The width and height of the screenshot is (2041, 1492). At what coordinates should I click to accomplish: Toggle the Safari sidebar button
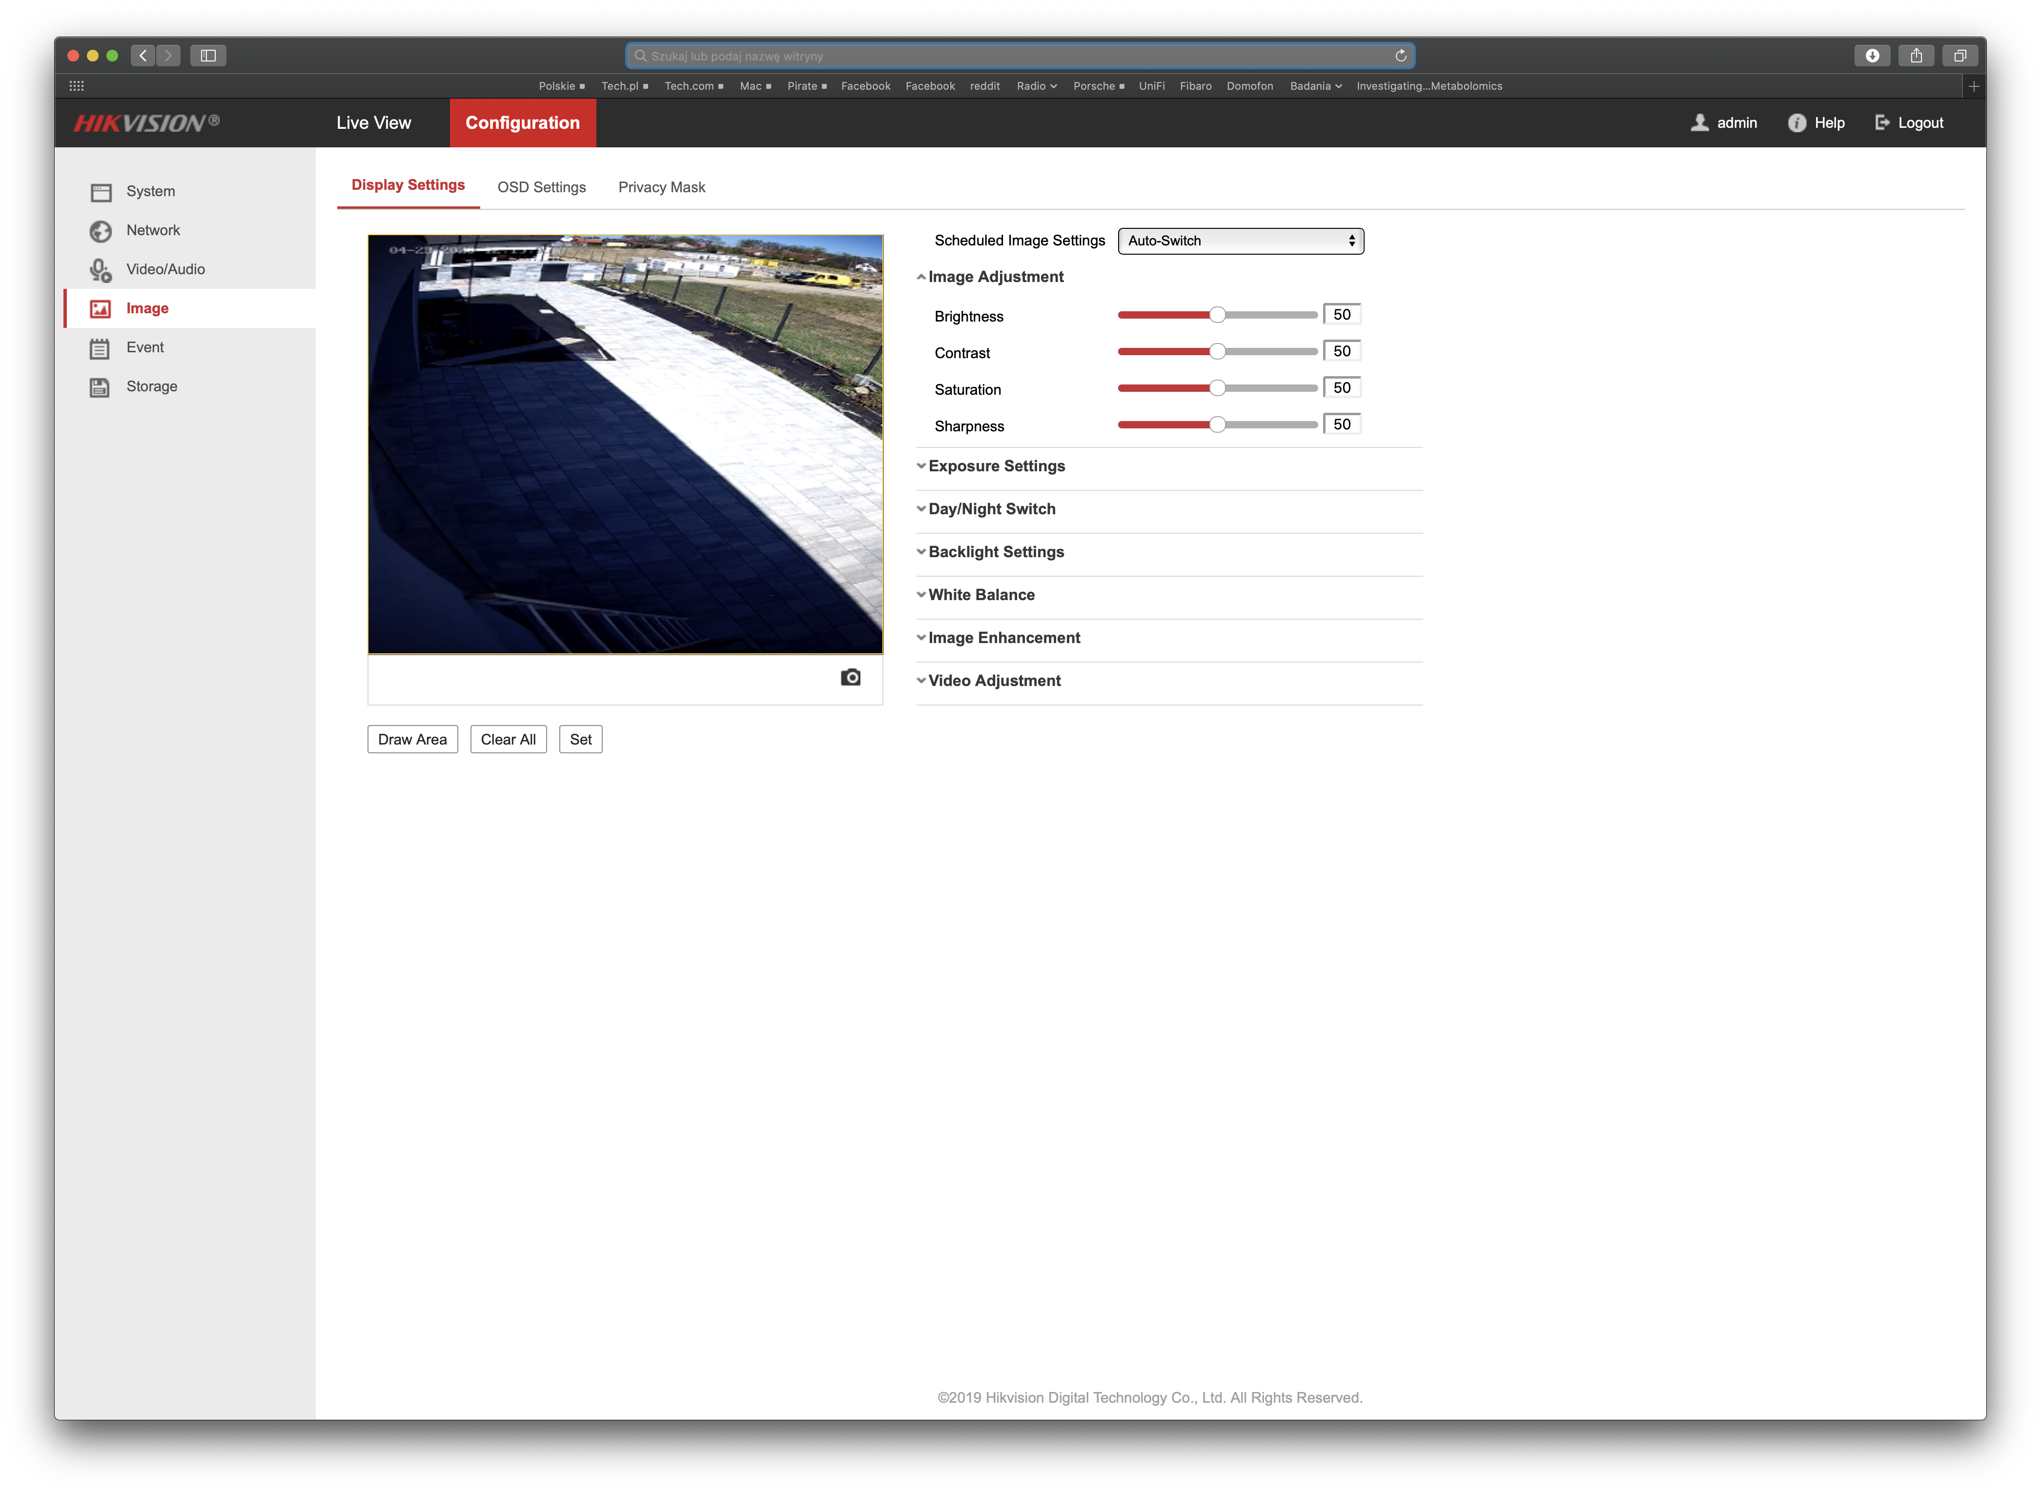208,56
